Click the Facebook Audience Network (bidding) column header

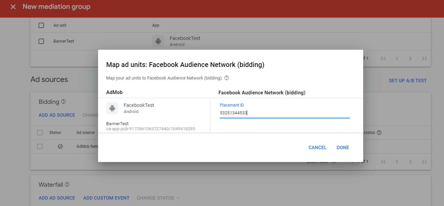262,93
